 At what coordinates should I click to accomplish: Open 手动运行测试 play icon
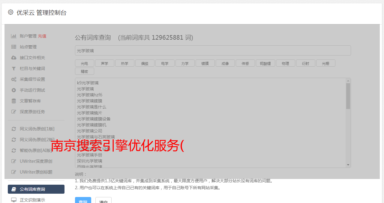14,90
